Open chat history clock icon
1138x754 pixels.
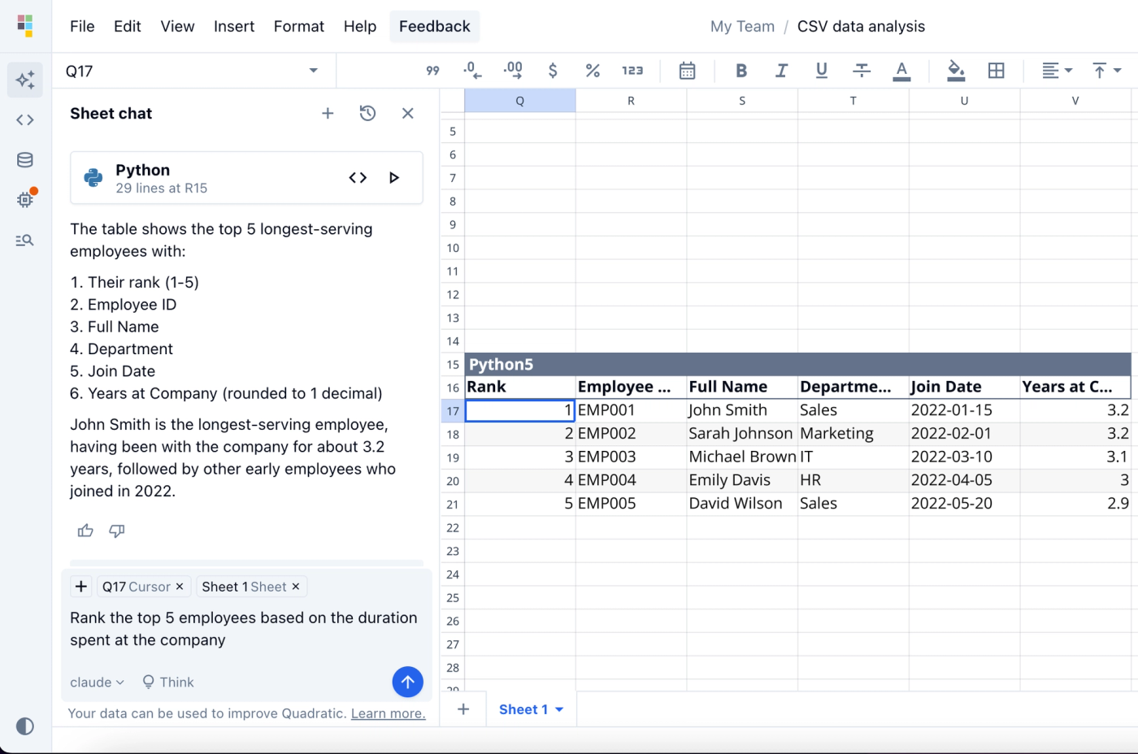(367, 114)
